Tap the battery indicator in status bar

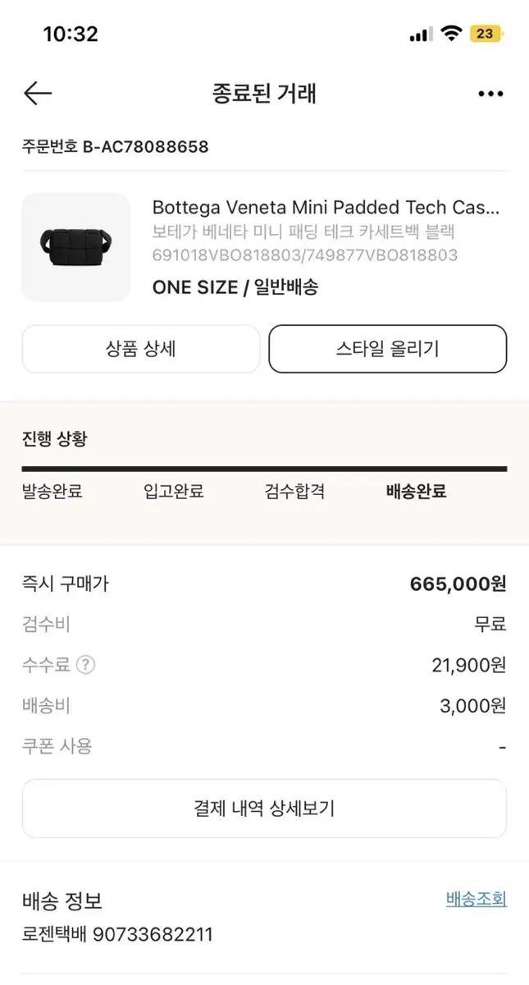click(x=486, y=34)
